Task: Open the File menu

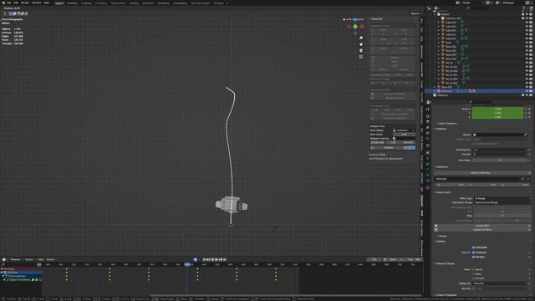Action: click(8, 3)
